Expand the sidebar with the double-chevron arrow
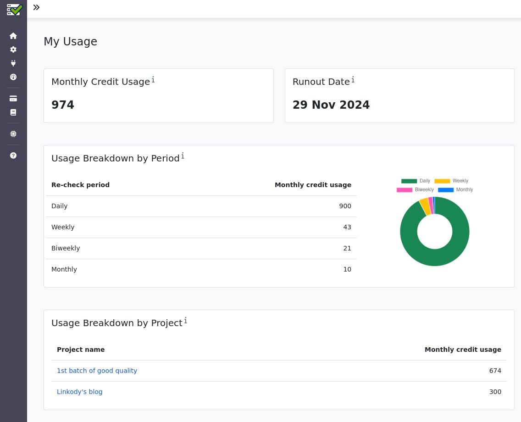521x422 pixels. click(36, 7)
